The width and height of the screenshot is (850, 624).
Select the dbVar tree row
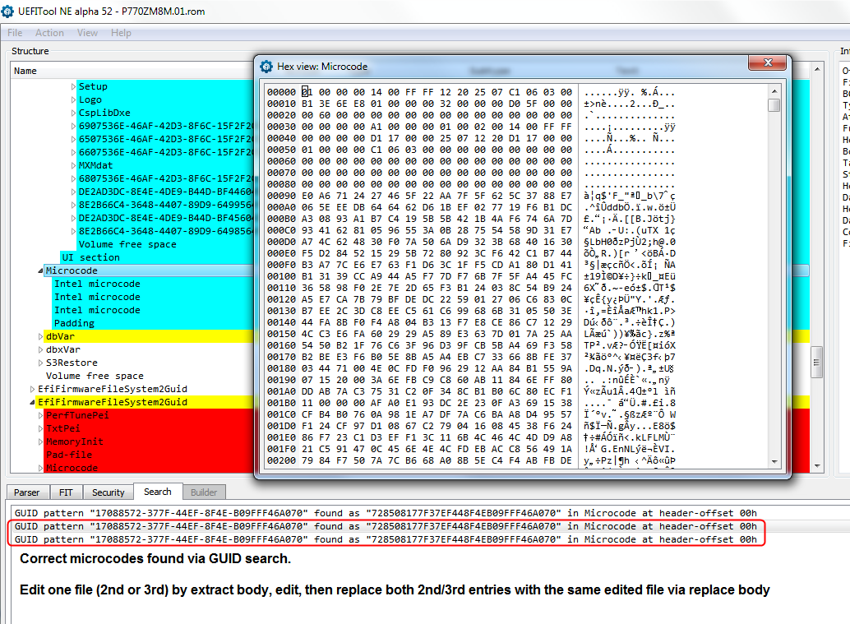coord(60,336)
